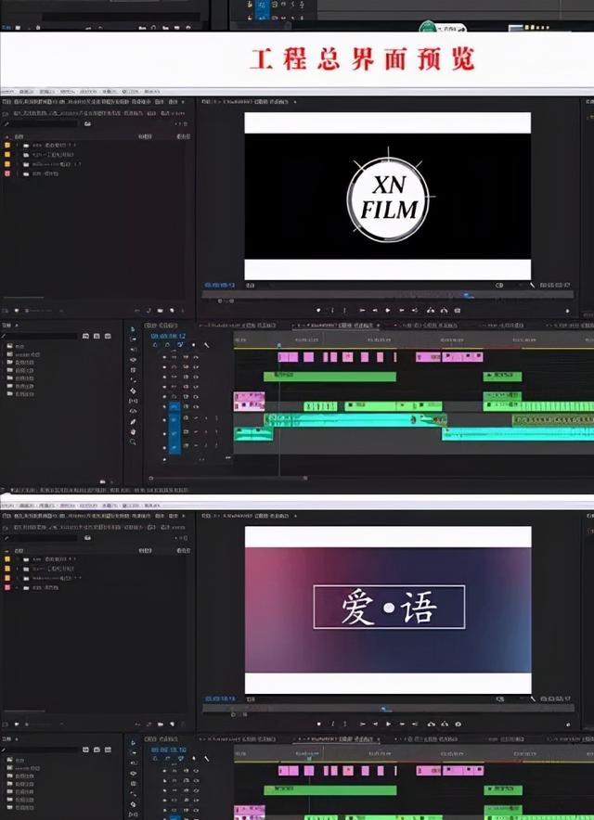The height and width of the screenshot is (820, 594).
Task: Toggle lock on top video track, upper timeline
Action: tap(165, 357)
